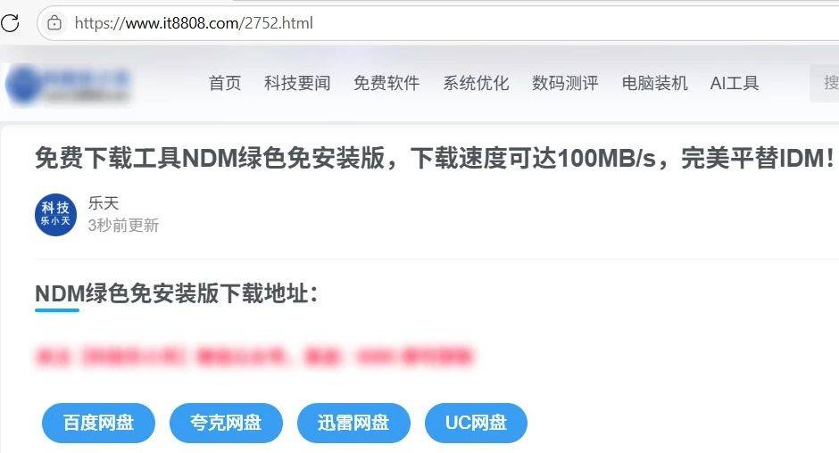839x453 pixels.
Task: Click the site security lock icon
Action: [x=54, y=23]
